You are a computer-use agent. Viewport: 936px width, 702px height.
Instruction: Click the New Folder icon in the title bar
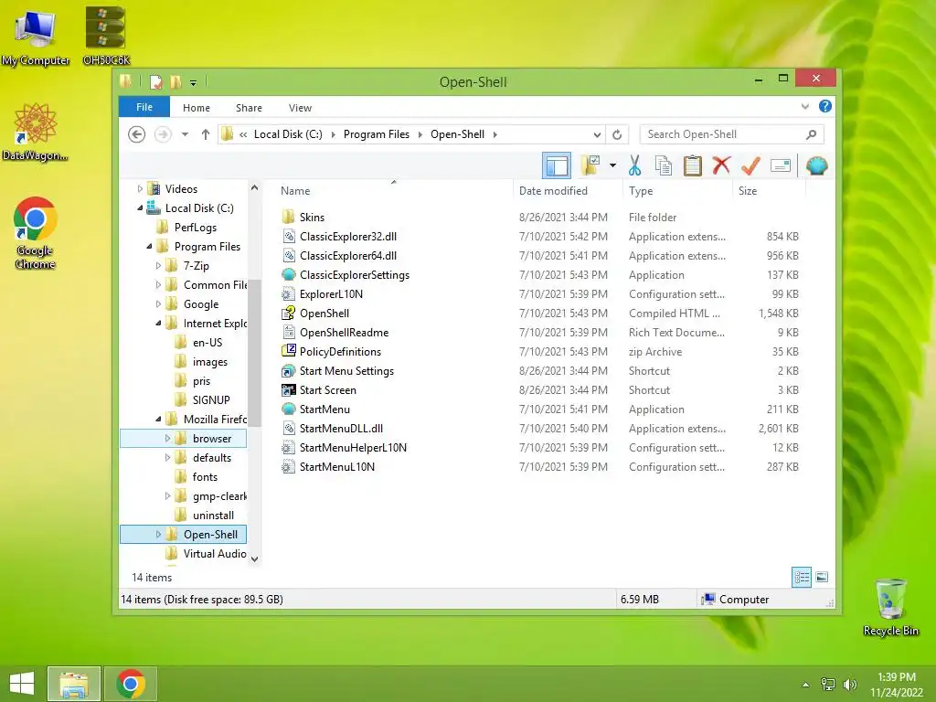pyautogui.click(x=175, y=81)
